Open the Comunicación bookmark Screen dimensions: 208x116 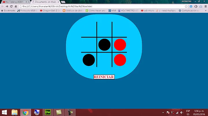click(189, 11)
